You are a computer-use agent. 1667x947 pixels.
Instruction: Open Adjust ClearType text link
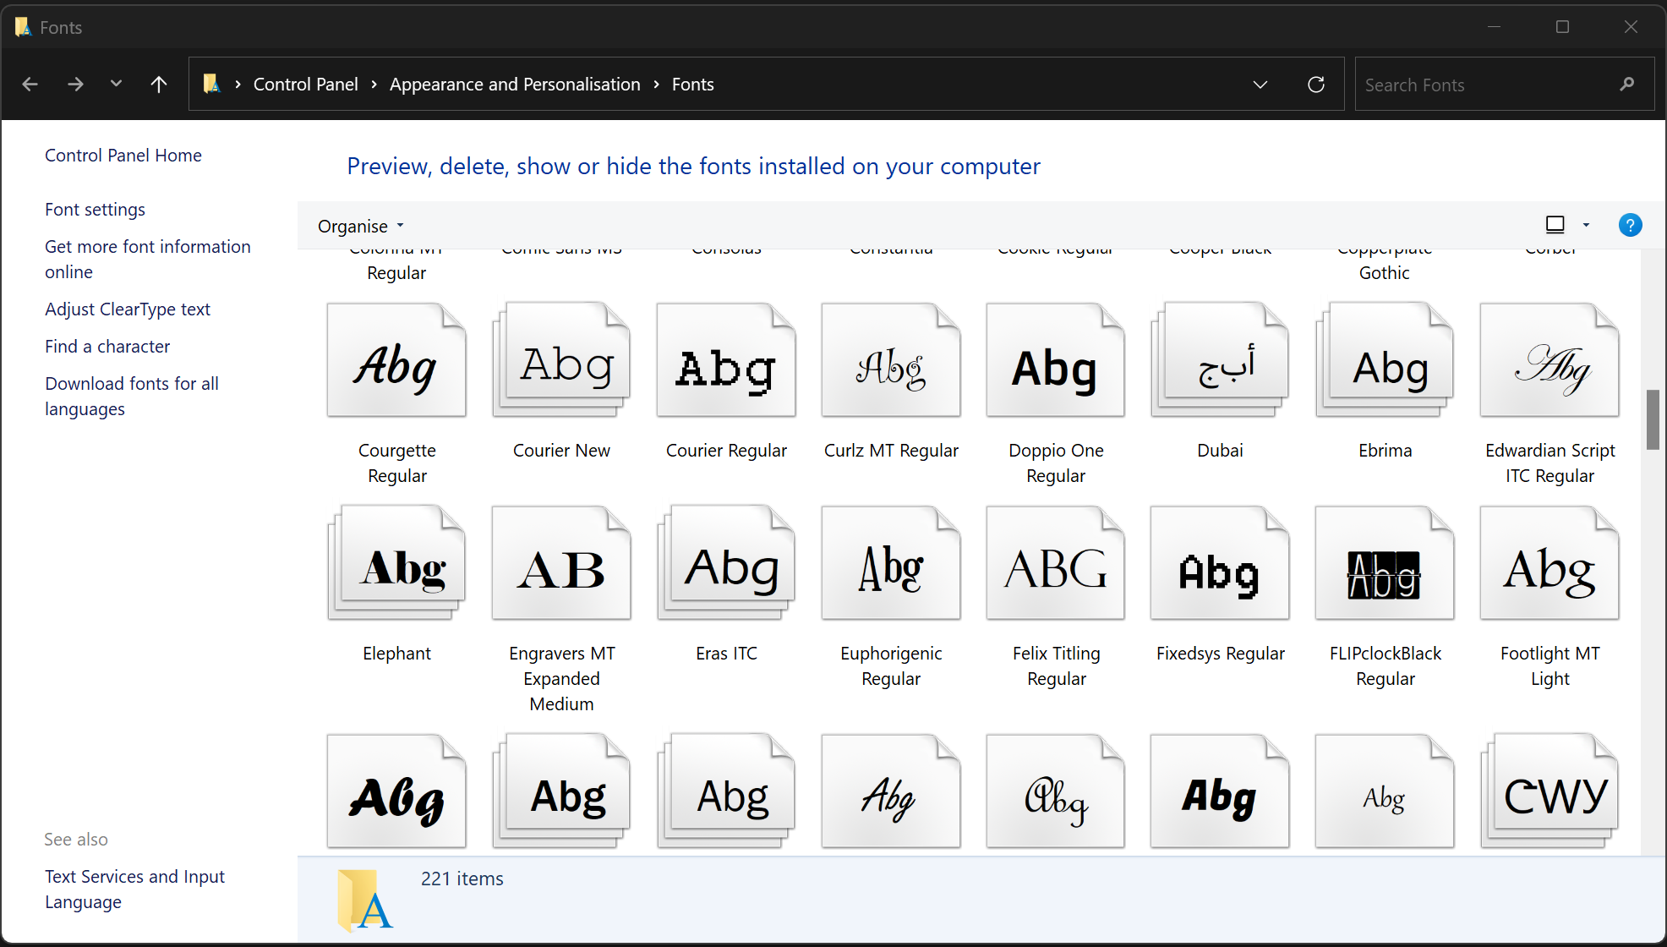pyautogui.click(x=128, y=309)
